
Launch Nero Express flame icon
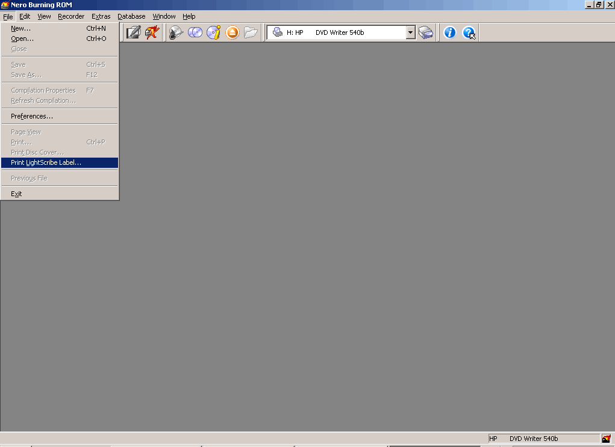[152, 32]
